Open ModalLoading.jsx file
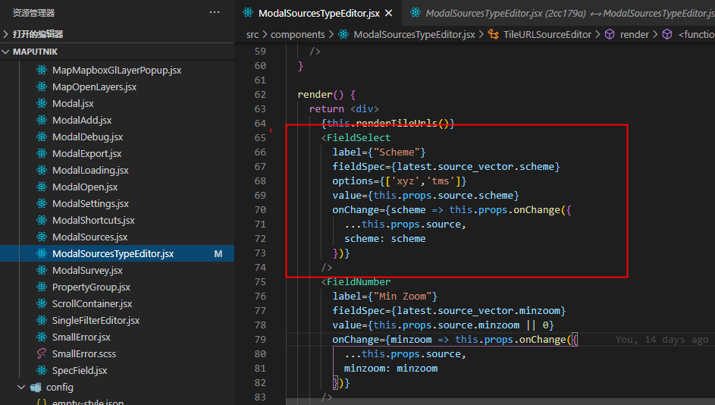The height and width of the screenshot is (405, 715). [90, 170]
